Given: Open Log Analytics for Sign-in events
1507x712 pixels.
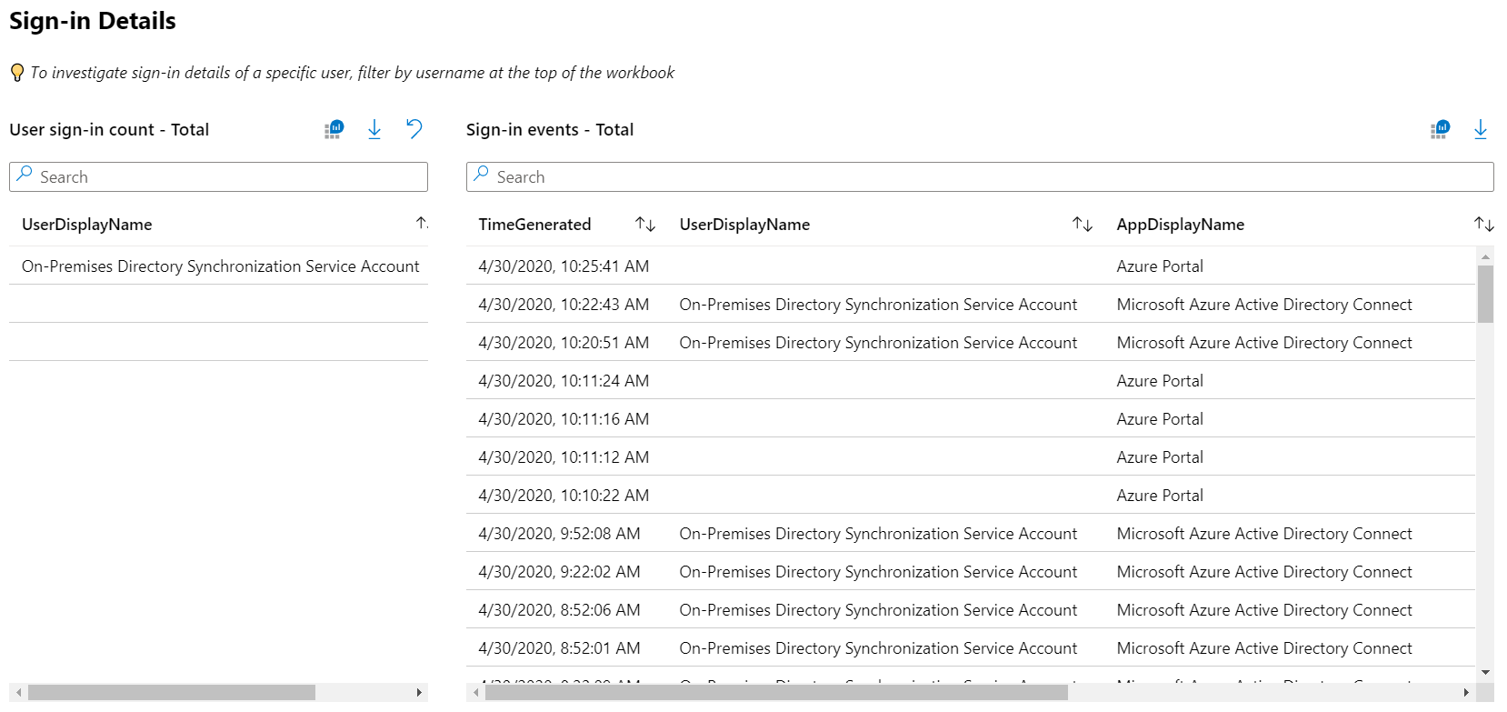Looking at the screenshot, I should 1440,130.
